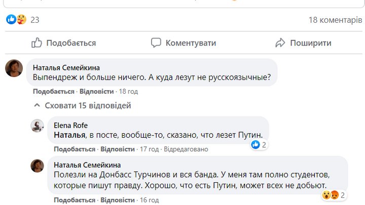Screen dimensions: 365x205
Task: Like Elena Rofe's reply
Action: 75,149
